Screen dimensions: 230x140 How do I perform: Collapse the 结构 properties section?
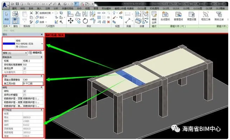click(x=41, y=87)
